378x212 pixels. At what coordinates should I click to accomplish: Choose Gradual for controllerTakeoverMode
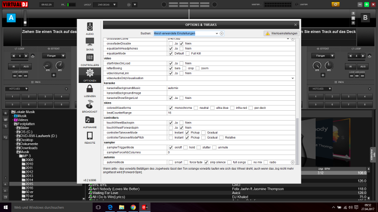pyautogui.click(x=204, y=133)
